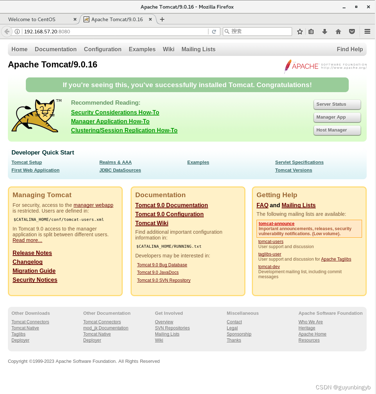Open Tomcat 9.0 JavaDocs link
Image resolution: width=376 pixels, height=394 pixels.
click(x=158, y=272)
